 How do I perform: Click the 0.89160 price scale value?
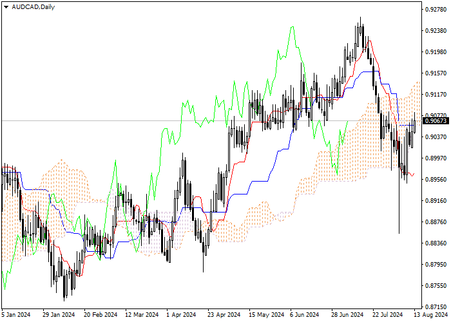pyautogui.click(x=436, y=200)
